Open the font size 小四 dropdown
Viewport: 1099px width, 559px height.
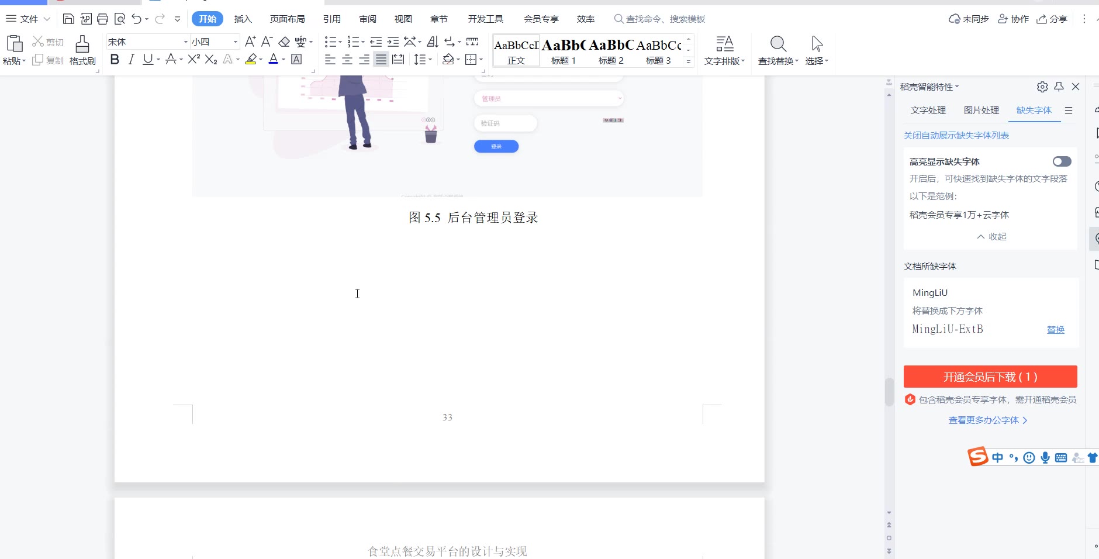tap(236, 42)
